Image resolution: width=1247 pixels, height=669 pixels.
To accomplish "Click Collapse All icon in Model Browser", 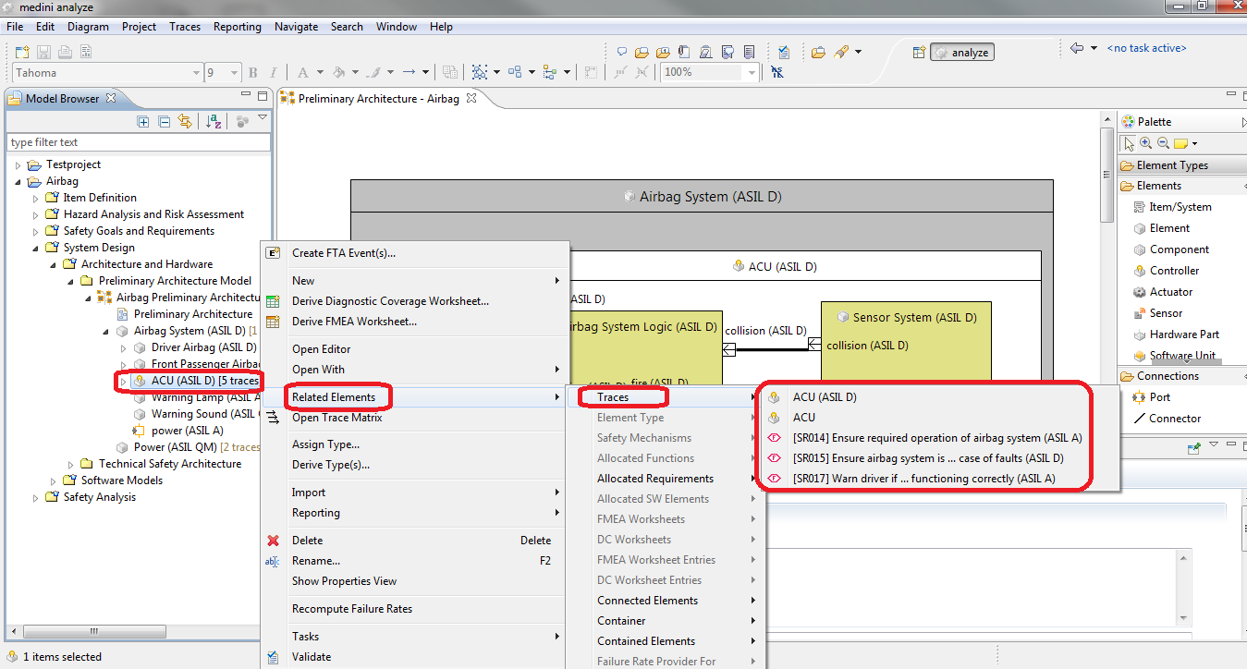I will pyautogui.click(x=164, y=121).
